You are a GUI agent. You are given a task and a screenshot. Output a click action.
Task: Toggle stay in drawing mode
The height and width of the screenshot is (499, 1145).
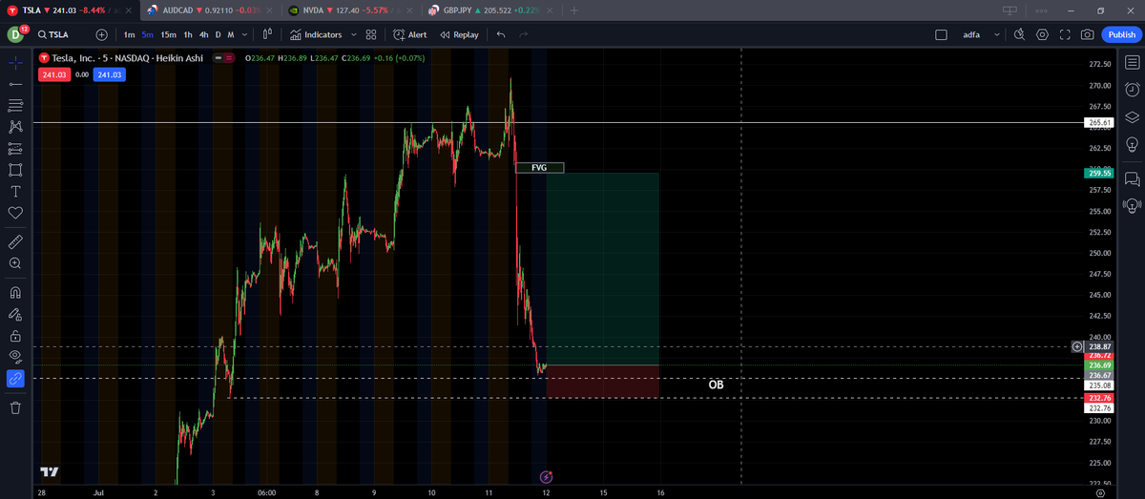point(15,313)
